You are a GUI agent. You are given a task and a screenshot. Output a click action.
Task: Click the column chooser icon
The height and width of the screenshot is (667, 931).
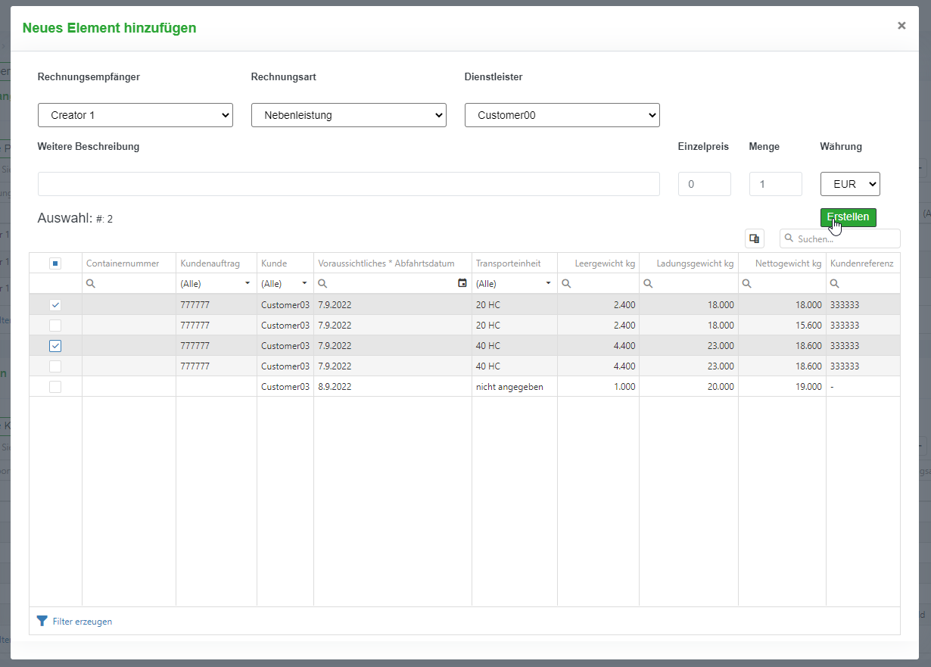pos(754,238)
